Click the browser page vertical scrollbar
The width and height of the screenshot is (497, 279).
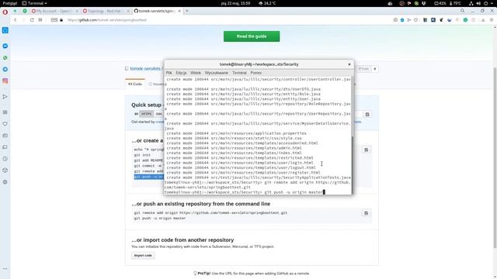tap(495, 158)
